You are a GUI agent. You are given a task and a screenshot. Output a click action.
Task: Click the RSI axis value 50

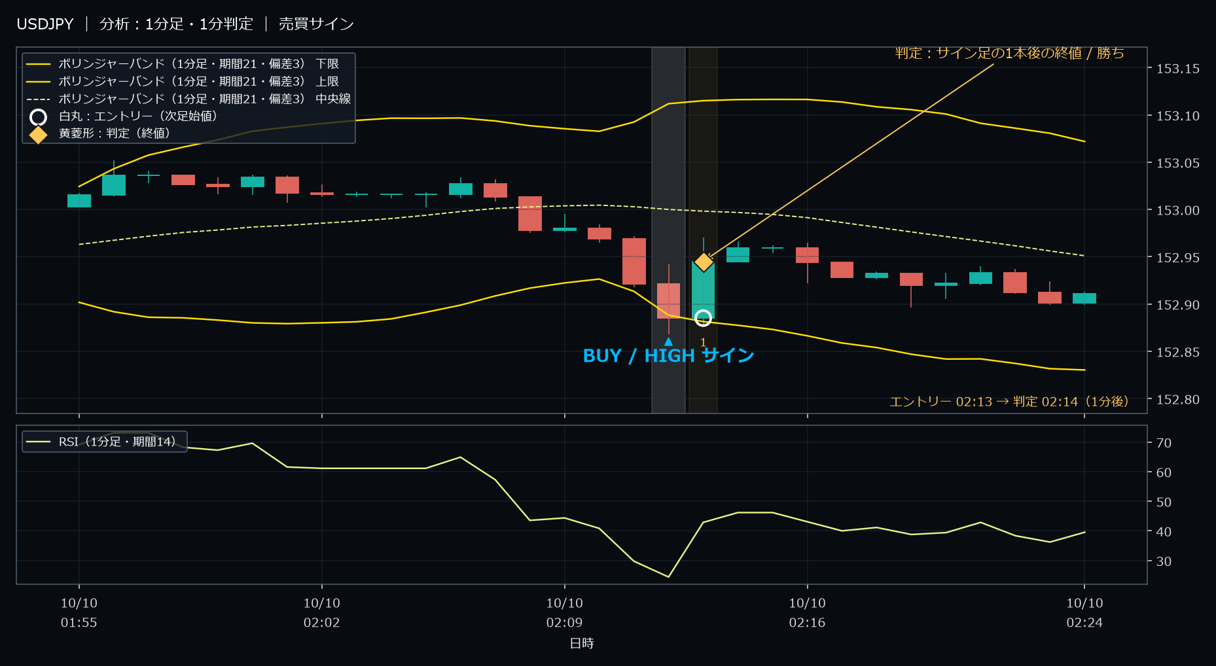click(x=1164, y=502)
